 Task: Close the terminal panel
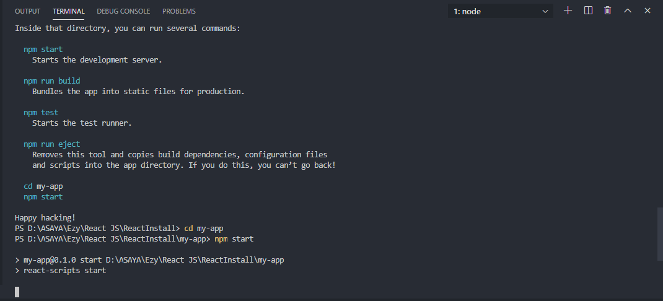pos(648,11)
